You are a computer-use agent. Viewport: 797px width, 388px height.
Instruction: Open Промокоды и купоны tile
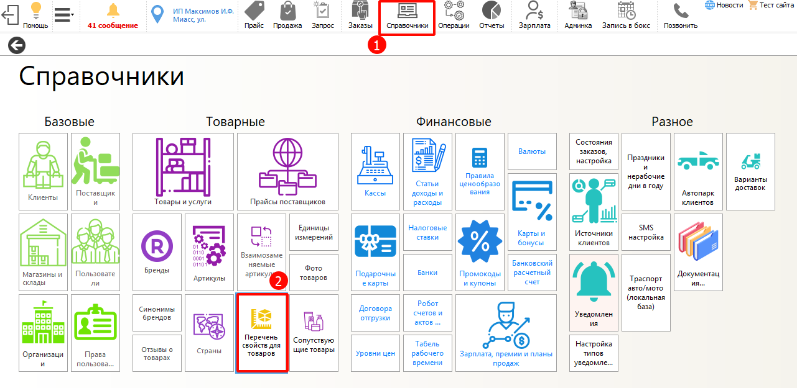(480, 252)
